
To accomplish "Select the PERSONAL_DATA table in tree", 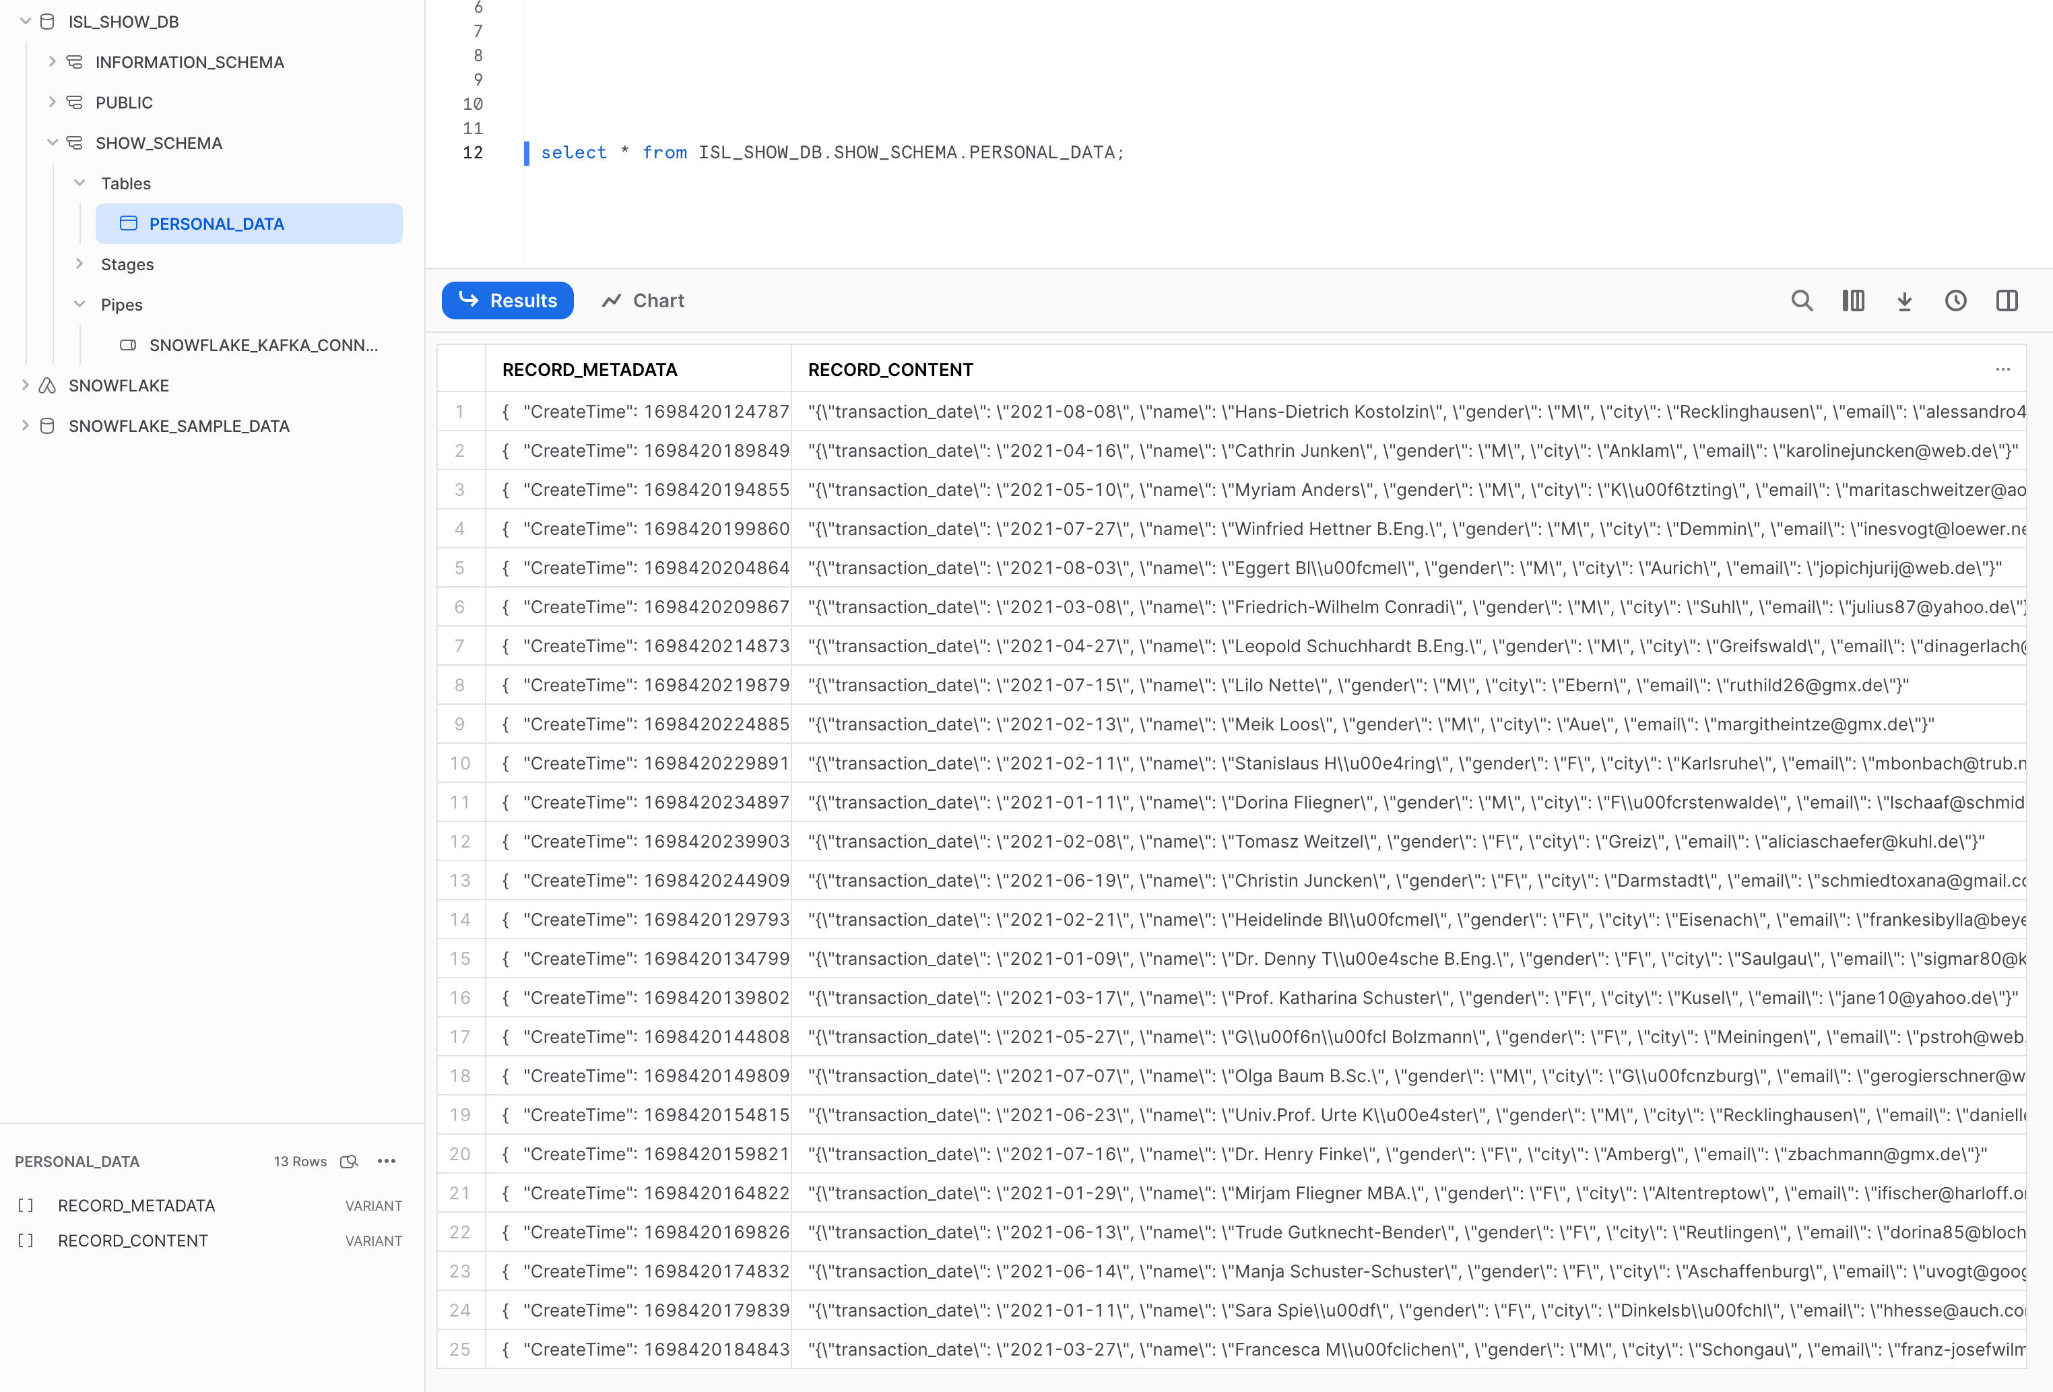I will 249,224.
